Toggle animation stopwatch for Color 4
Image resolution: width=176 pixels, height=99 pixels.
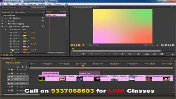(x=11, y=53)
